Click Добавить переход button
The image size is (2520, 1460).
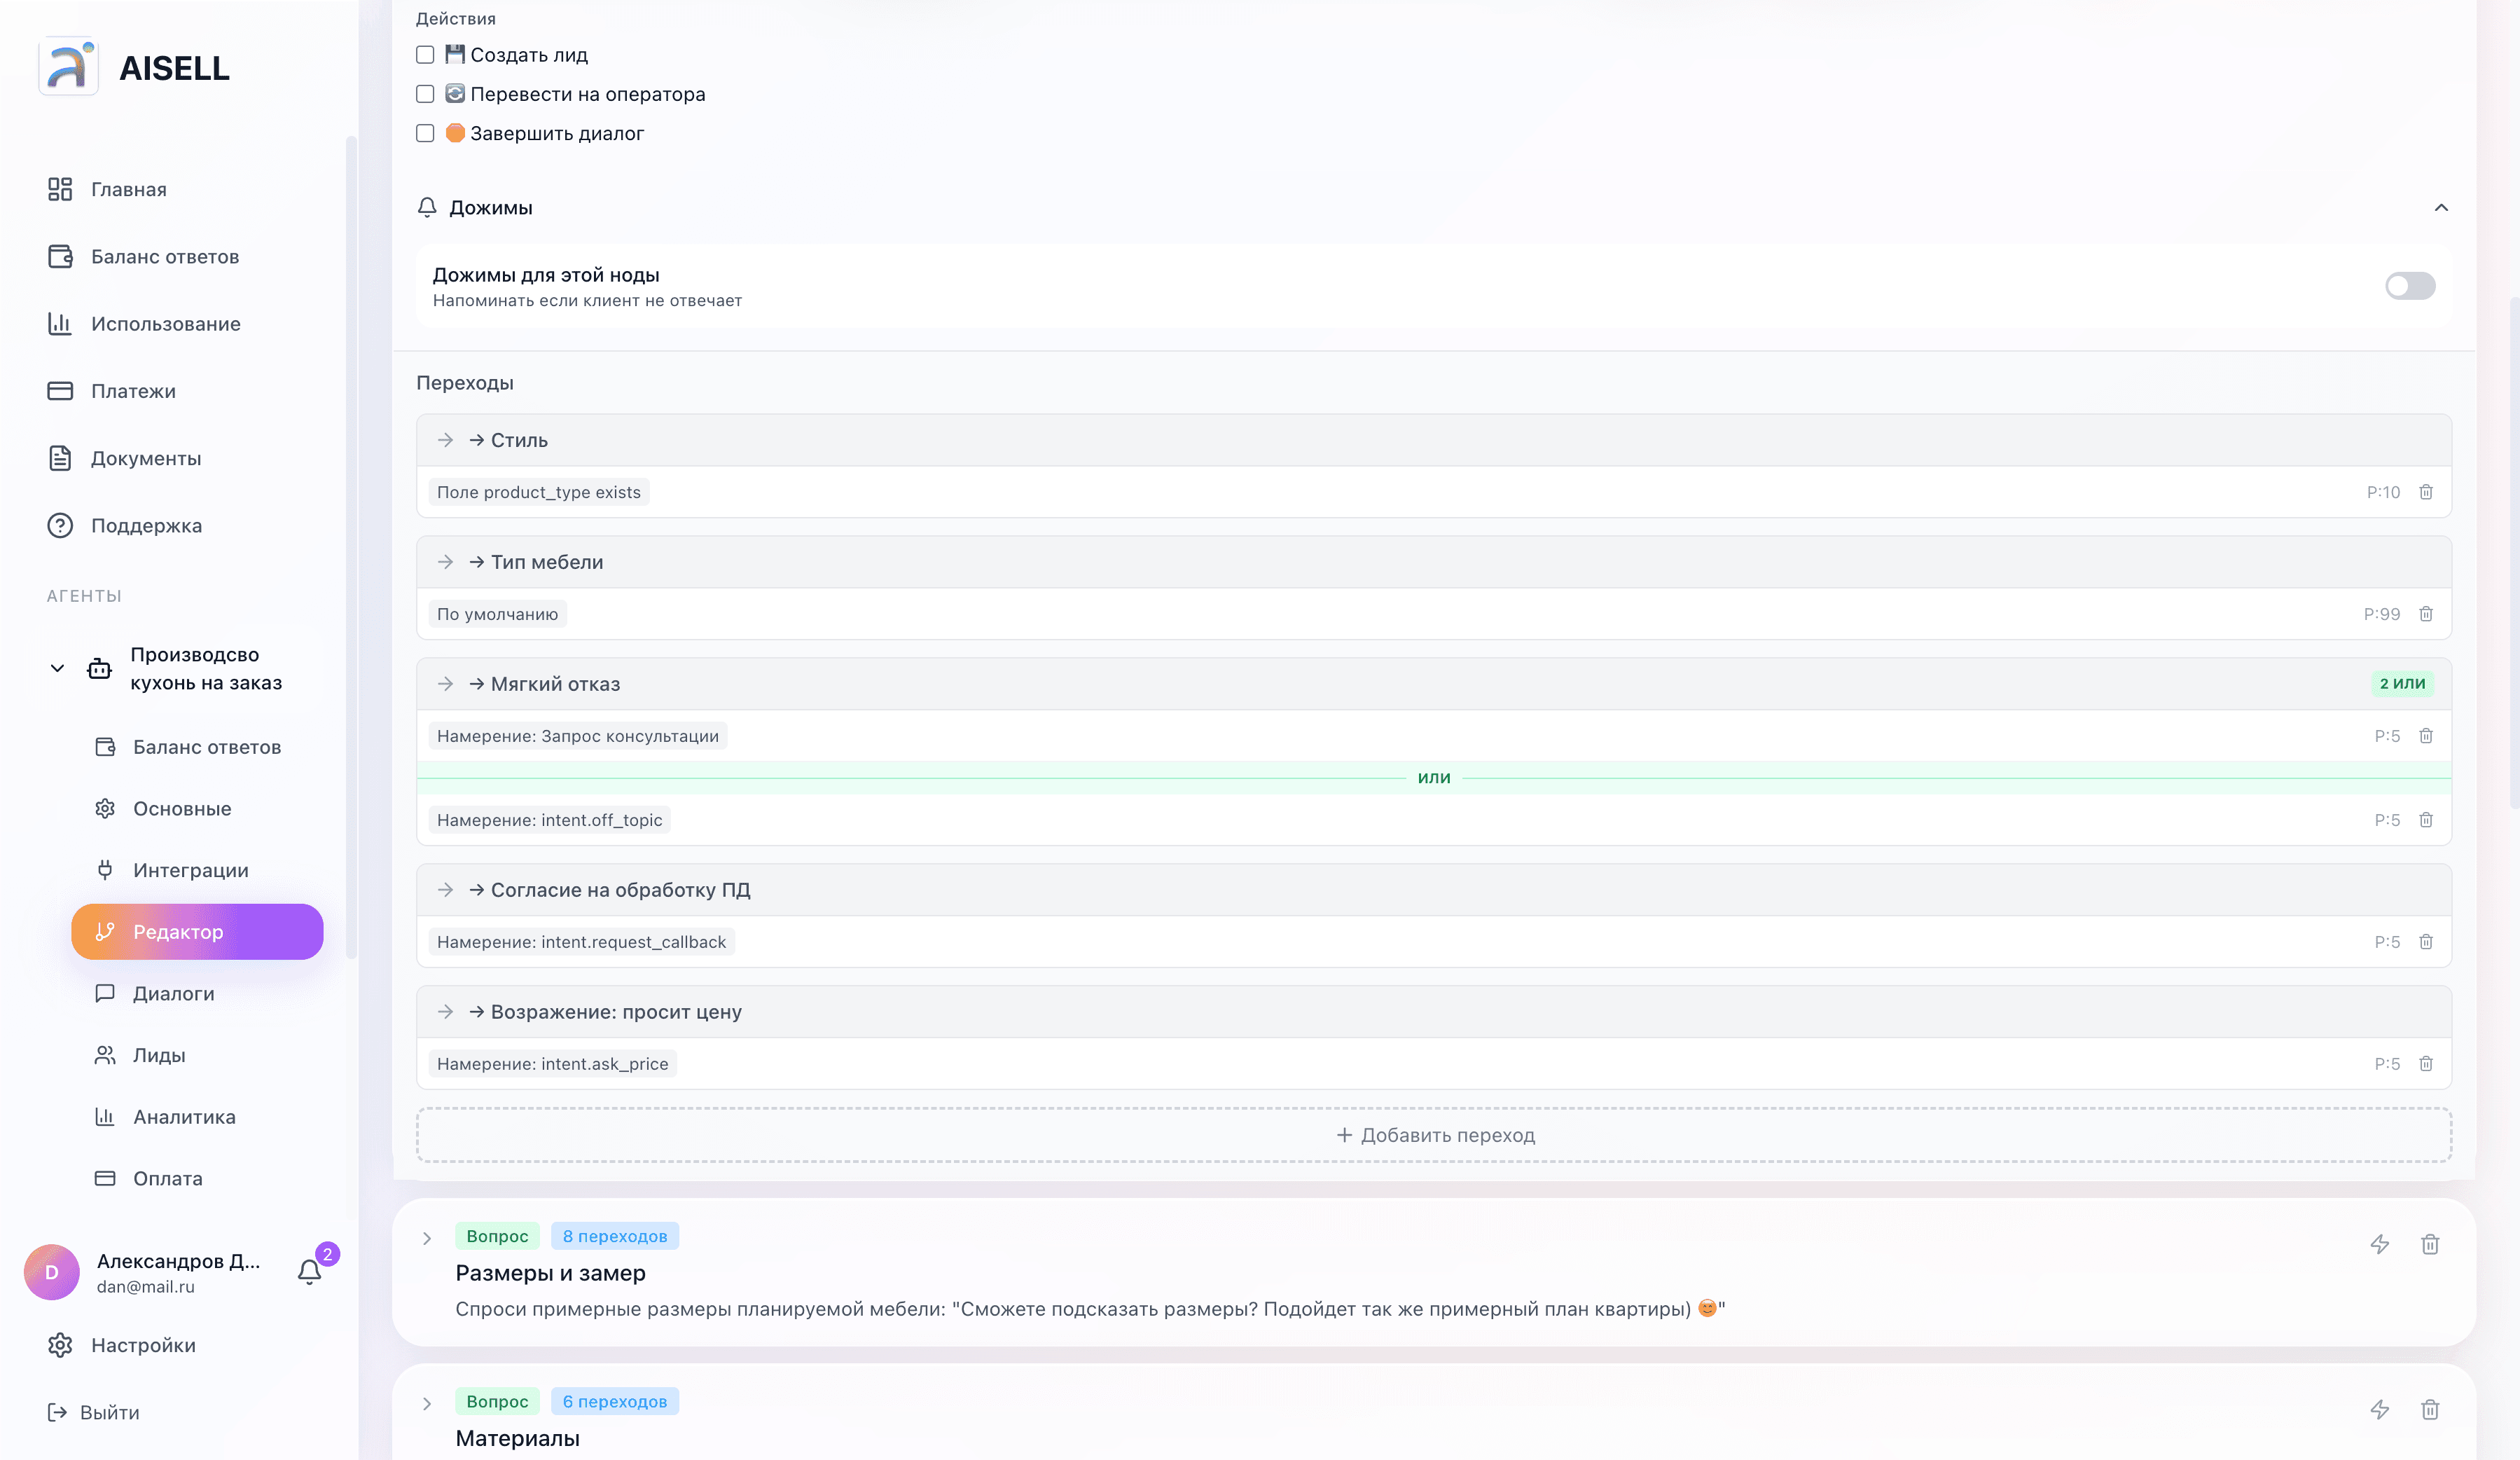pyautogui.click(x=1434, y=1135)
